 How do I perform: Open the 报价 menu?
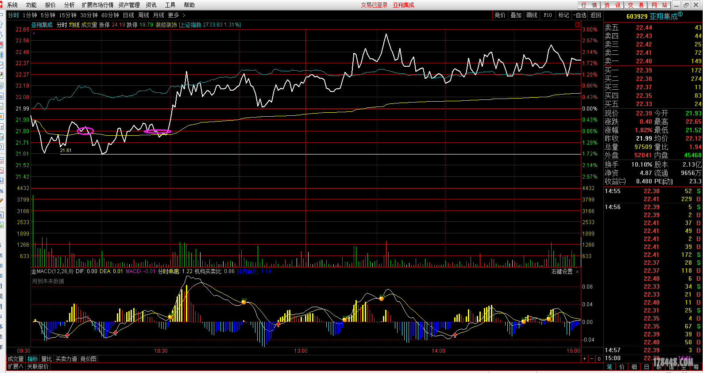point(50,5)
